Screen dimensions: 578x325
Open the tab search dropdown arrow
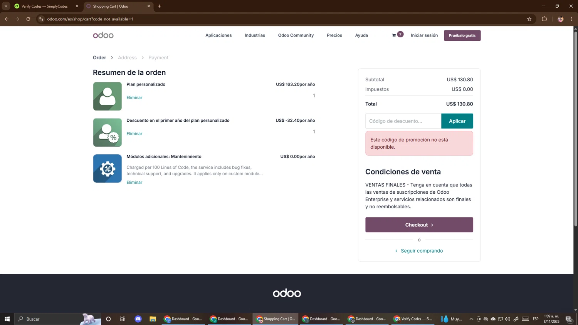pyautogui.click(x=6, y=6)
